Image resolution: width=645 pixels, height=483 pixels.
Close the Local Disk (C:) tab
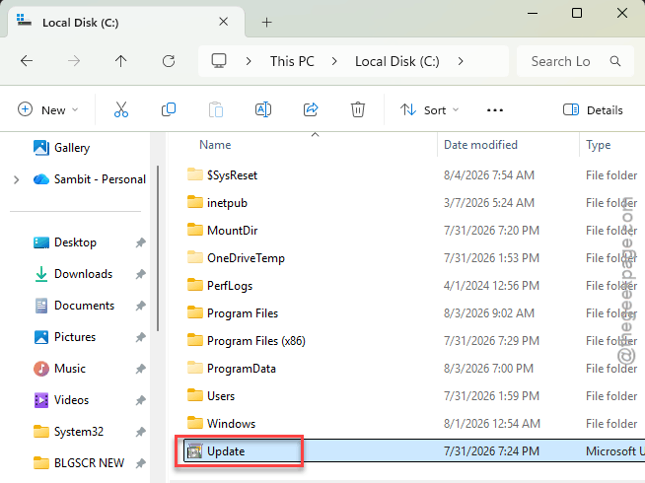click(223, 22)
